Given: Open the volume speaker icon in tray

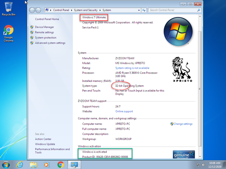Looking at the screenshot, I should (x=204, y=165).
